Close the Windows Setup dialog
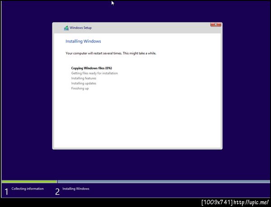This screenshot has height=207, width=271. pos(216,24)
